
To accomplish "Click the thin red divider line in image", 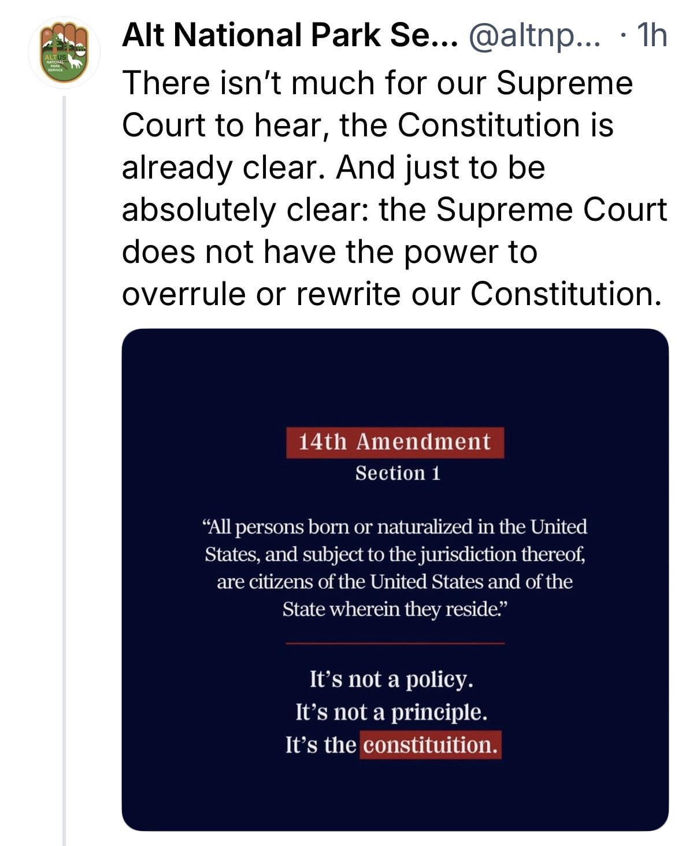I will [x=395, y=643].
